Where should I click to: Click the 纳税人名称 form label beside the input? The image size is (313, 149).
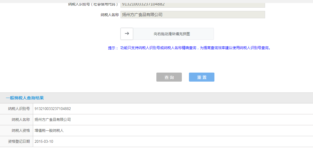click(110, 15)
